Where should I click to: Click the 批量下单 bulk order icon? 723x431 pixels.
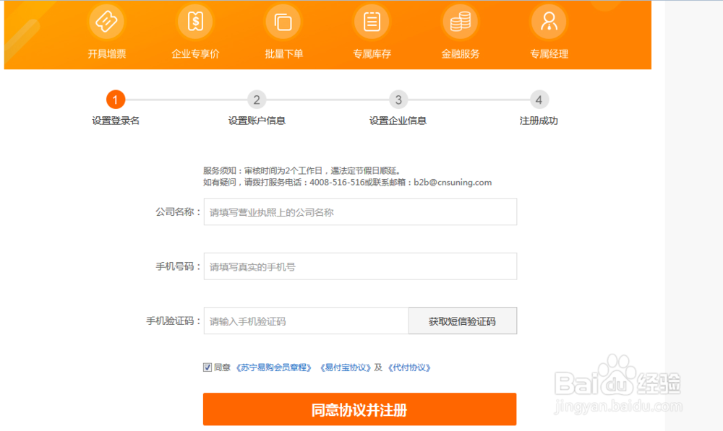[283, 21]
